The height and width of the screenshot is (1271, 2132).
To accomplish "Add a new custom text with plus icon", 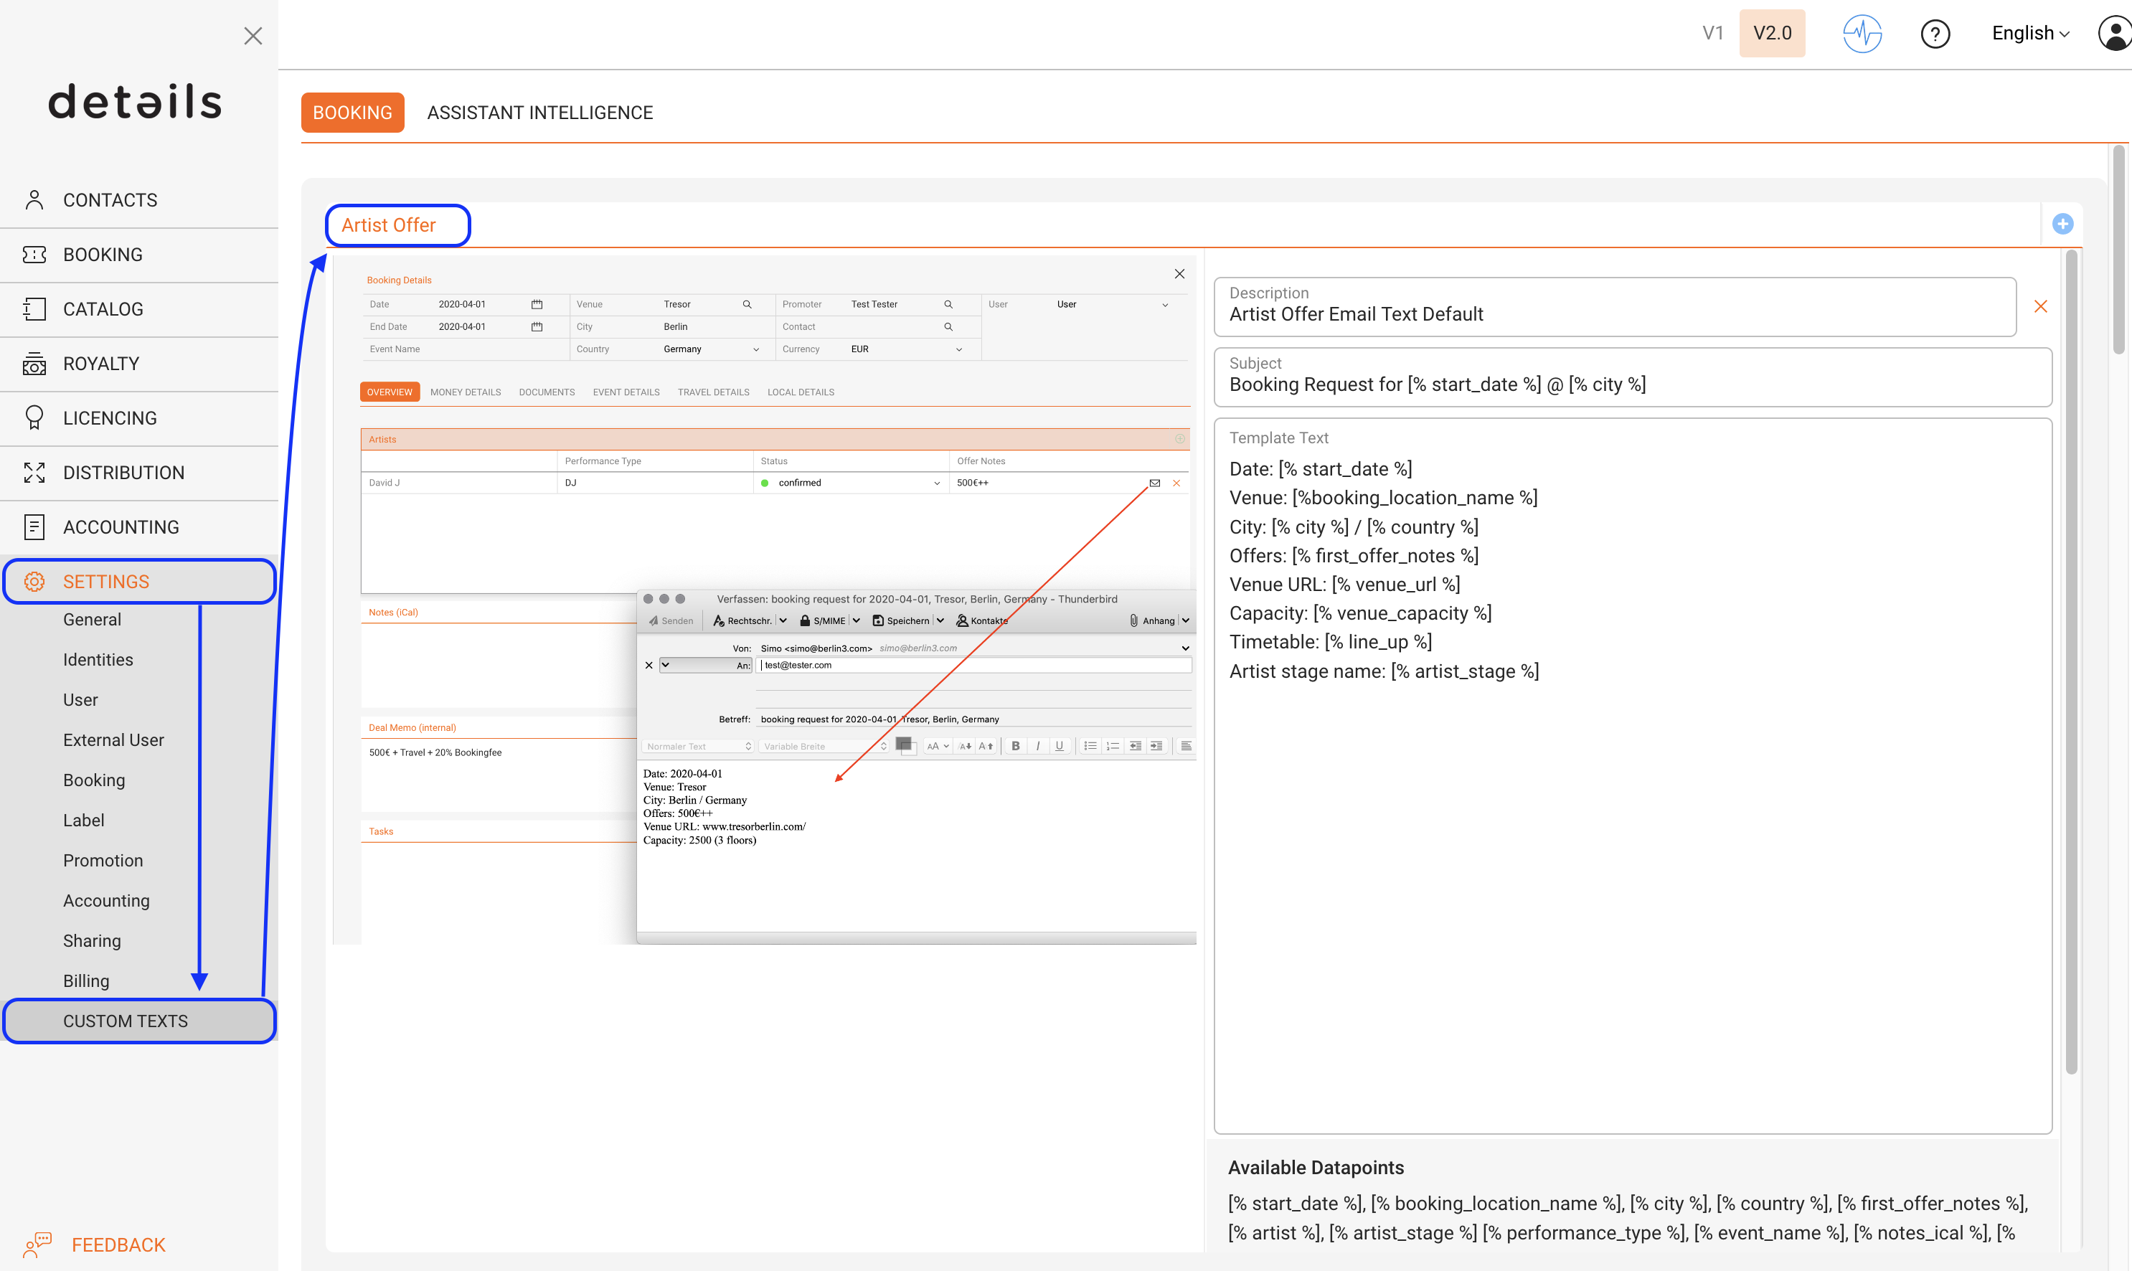I will click(2062, 225).
